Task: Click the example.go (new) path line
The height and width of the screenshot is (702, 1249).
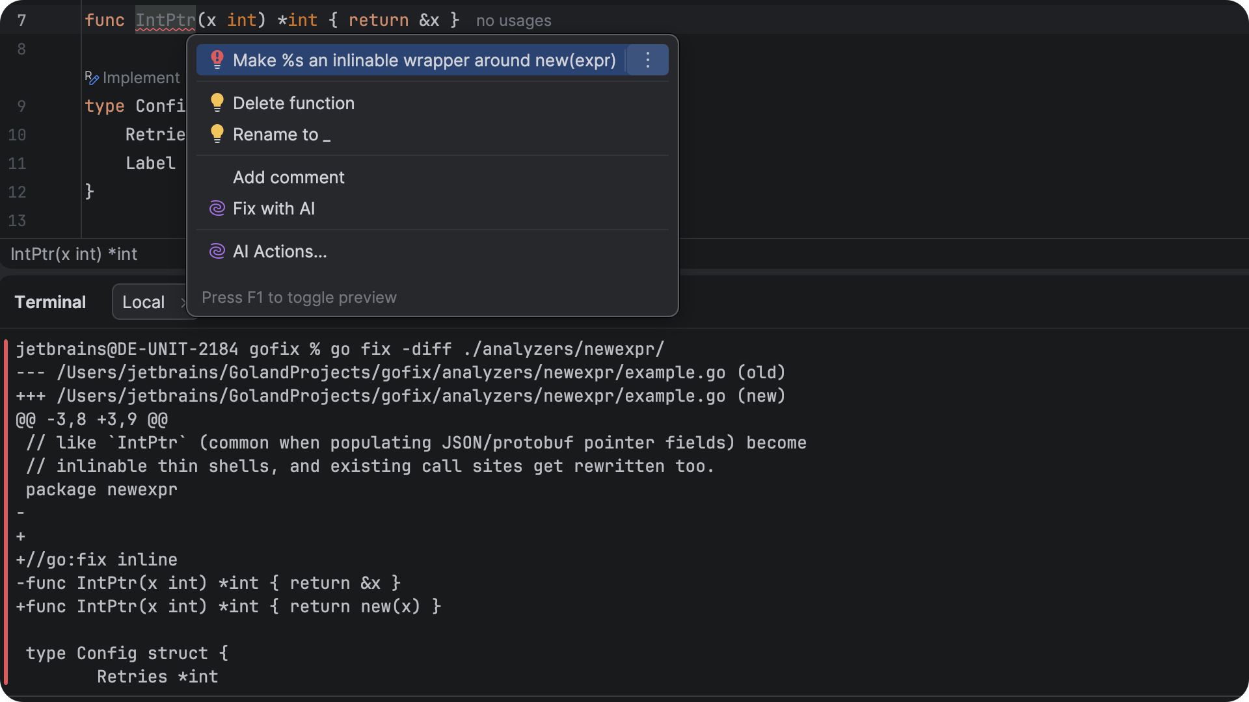Action: tap(401, 396)
